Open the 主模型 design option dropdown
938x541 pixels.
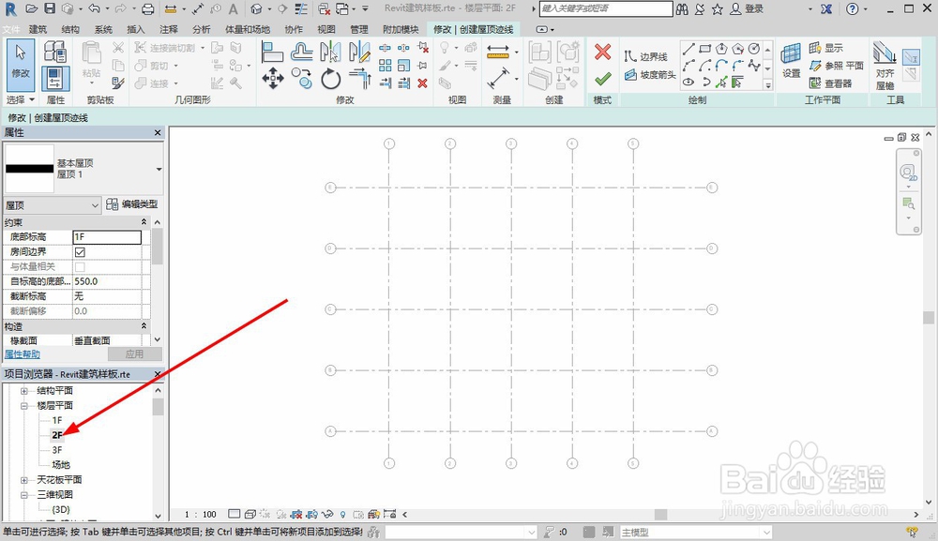(695, 532)
